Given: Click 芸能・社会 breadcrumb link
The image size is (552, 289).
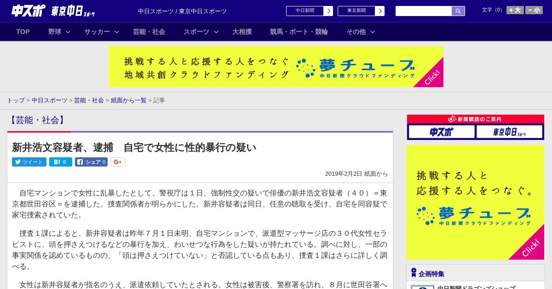Looking at the screenshot, I should pos(89,100).
